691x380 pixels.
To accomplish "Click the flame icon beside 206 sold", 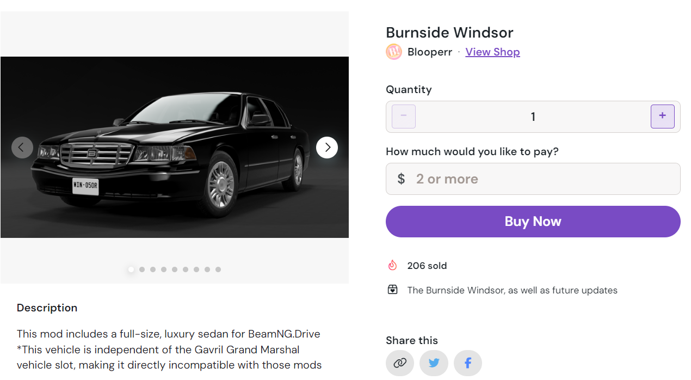I will coord(392,266).
